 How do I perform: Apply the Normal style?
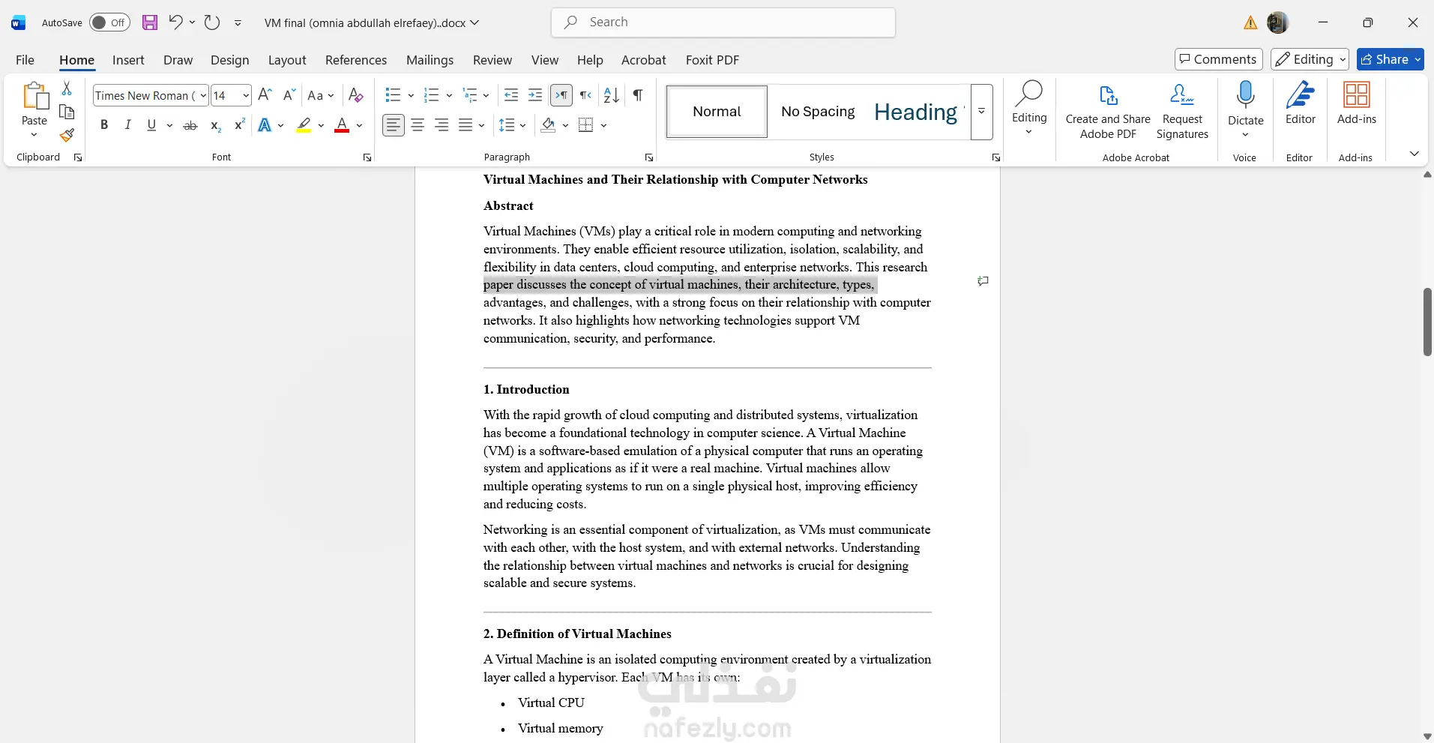(717, 112)
